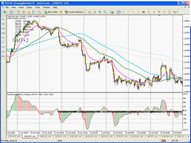The height and width of the screenshot is (143, 191).
Task: Switch to the AUDUSD.,H4 chart tab
Action: [91, 136]
